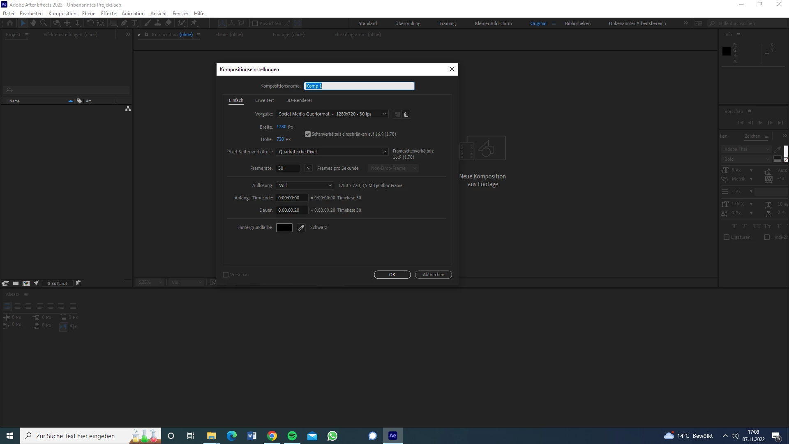The height and width of the screenshot is (444, 789).
Task: Open Pixel-Seitenverhältnis dropdown
Action: coord(332,152)
